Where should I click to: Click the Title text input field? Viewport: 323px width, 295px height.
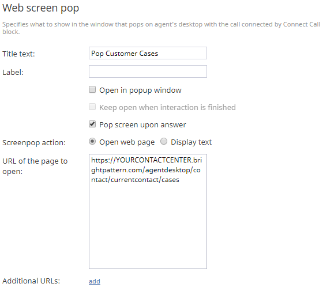148,53
